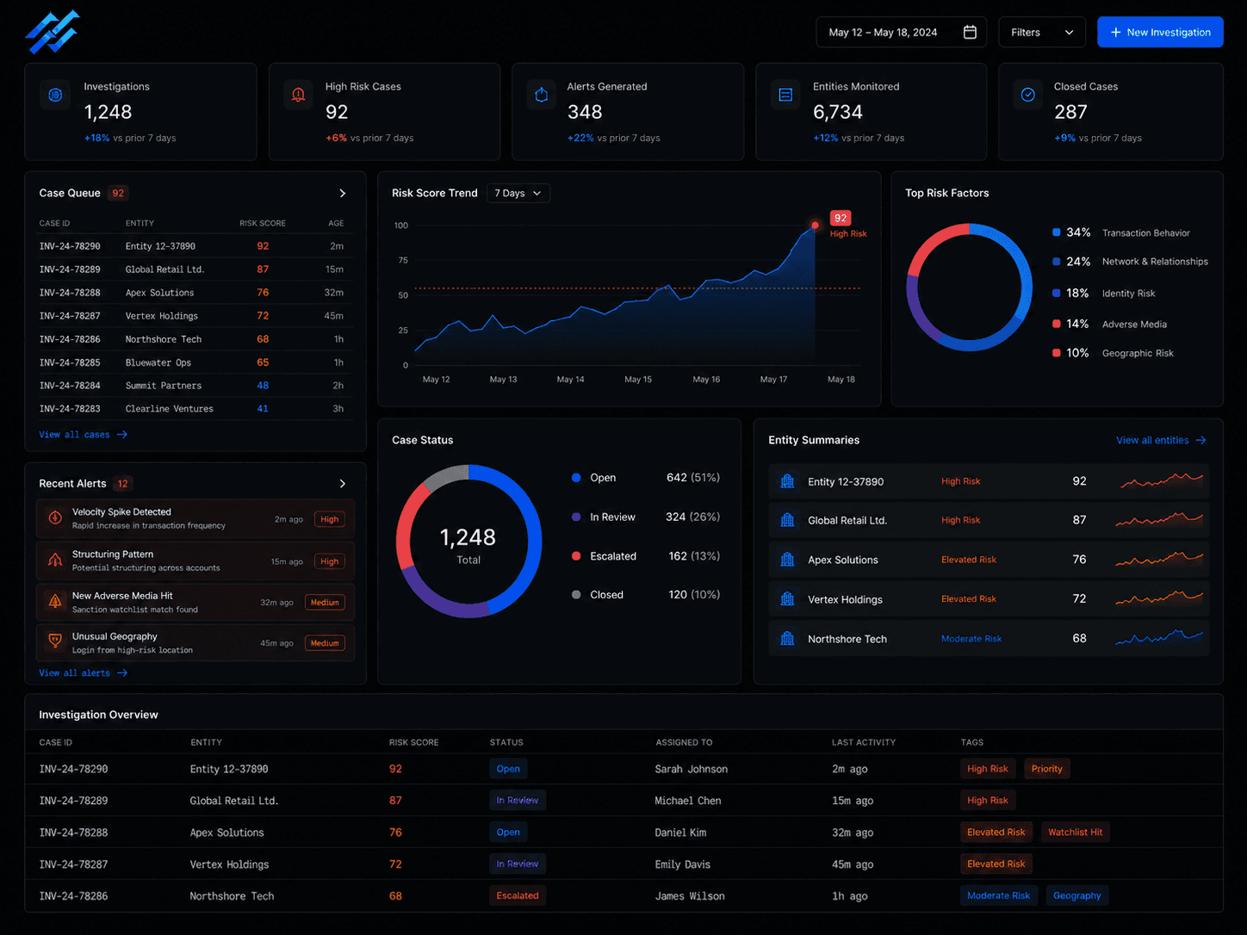Image resolution: width=1247 pixels, height=935 pixels.
Task: Click the RISK SCORE header in Investigation Overview
Action: 413,742
